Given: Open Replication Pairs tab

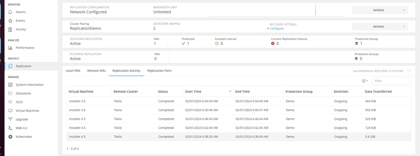Looking at the screenshot, I should click(x=159, y=71).
